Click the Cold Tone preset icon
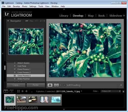The width and height of the screenshot is (128, 112). point(15,66)
